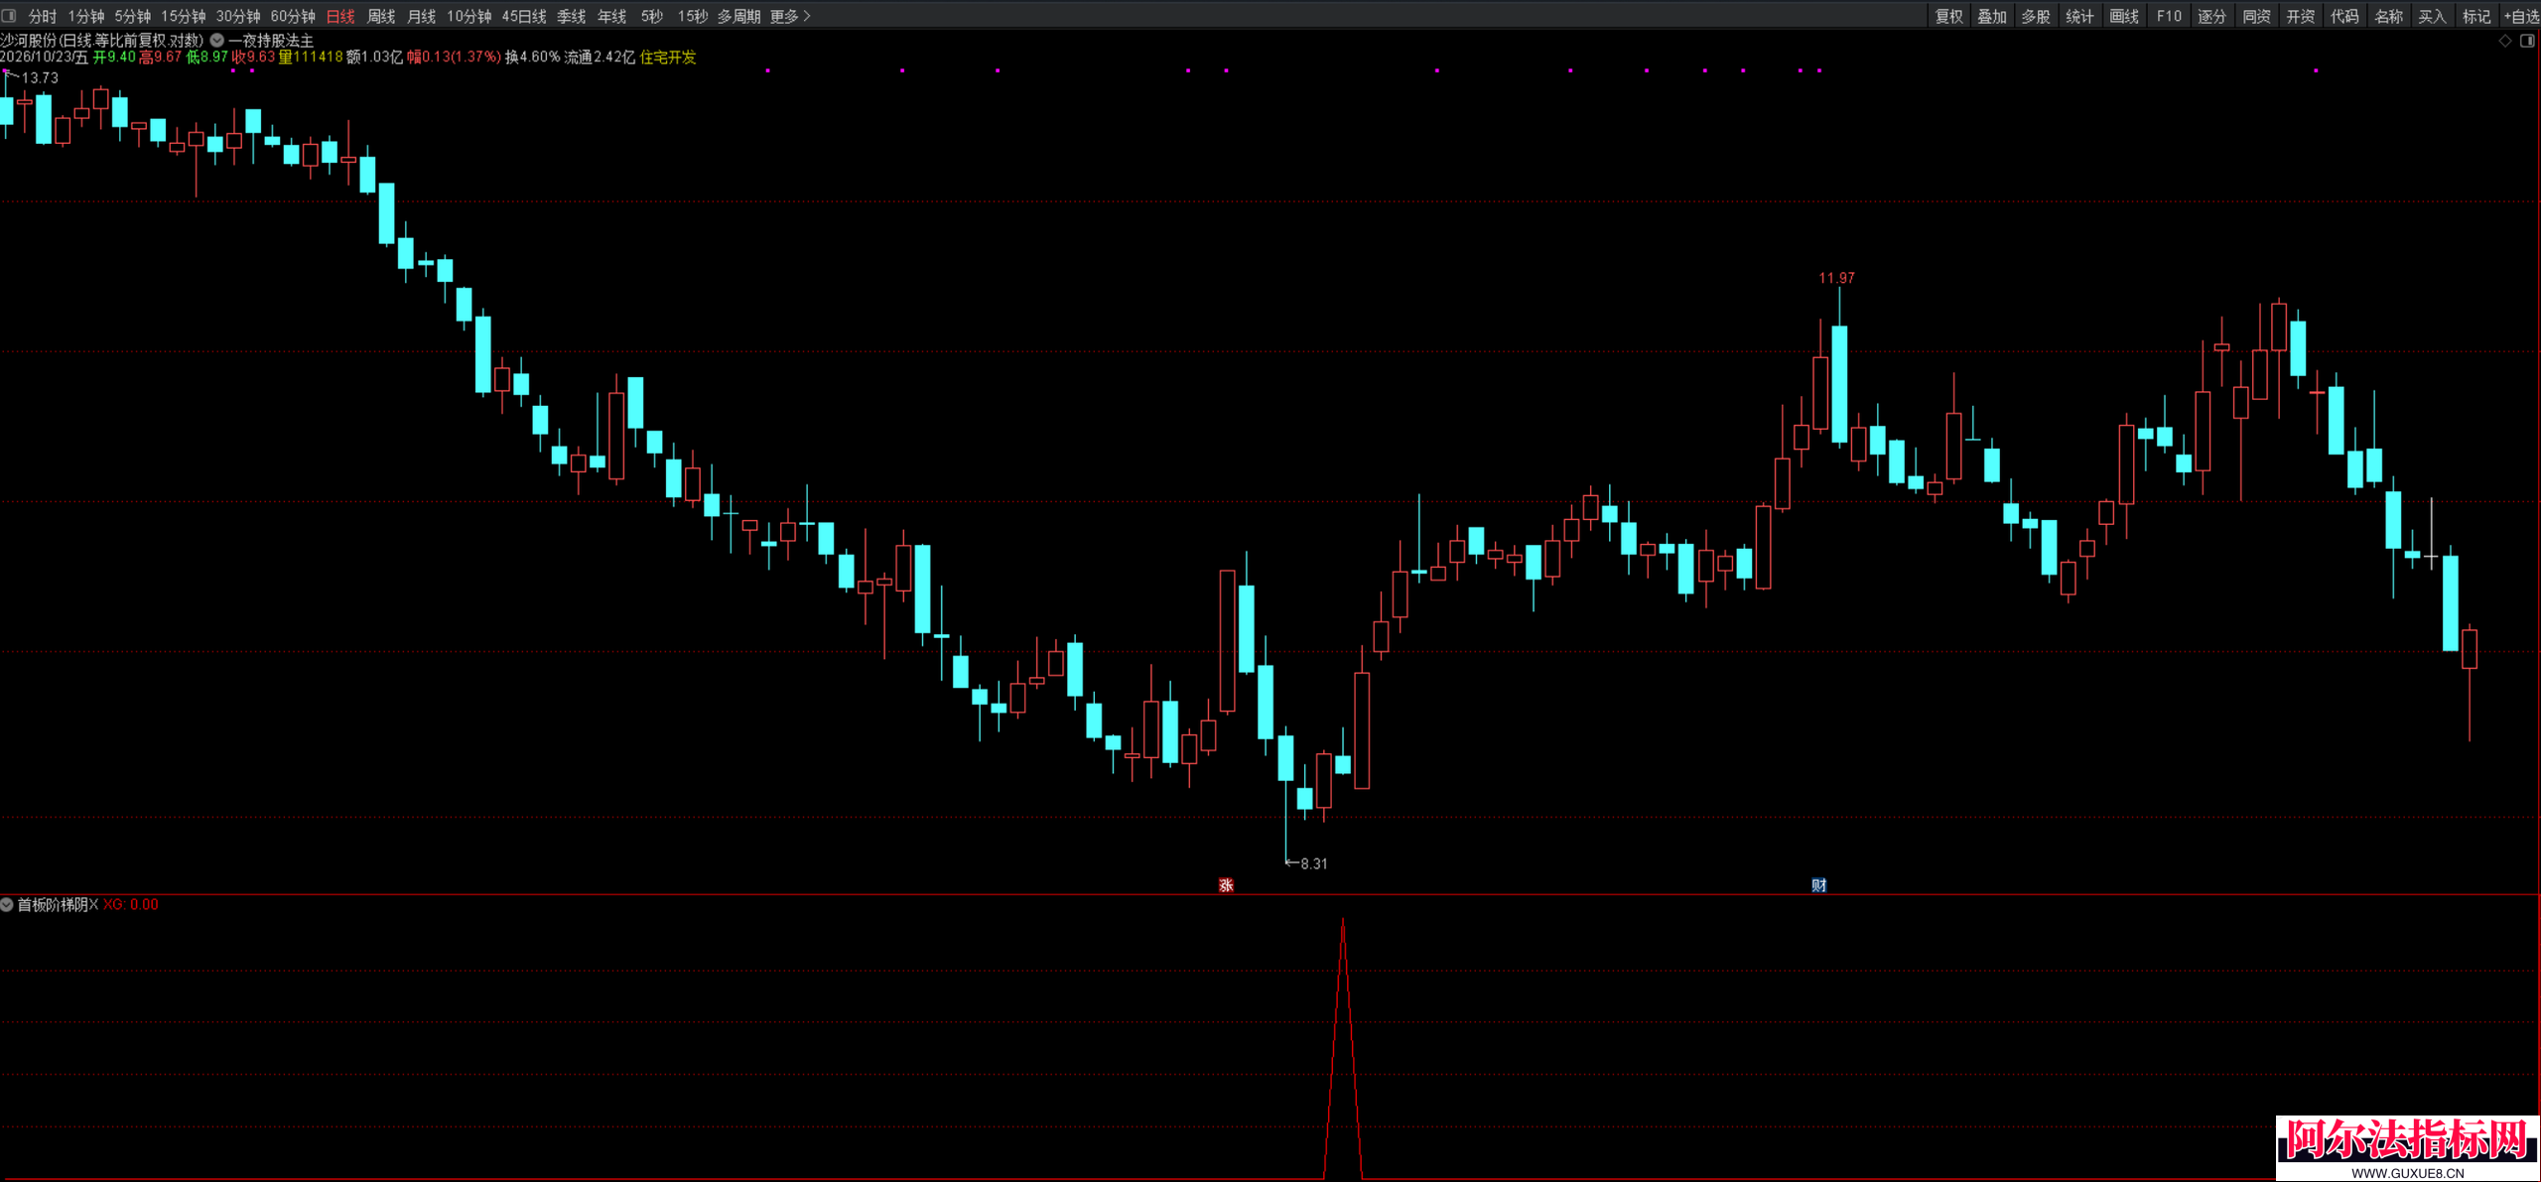The image size is (2541, 1182).
Task: Select the 日线 daily chart tab
Action: 340,16
